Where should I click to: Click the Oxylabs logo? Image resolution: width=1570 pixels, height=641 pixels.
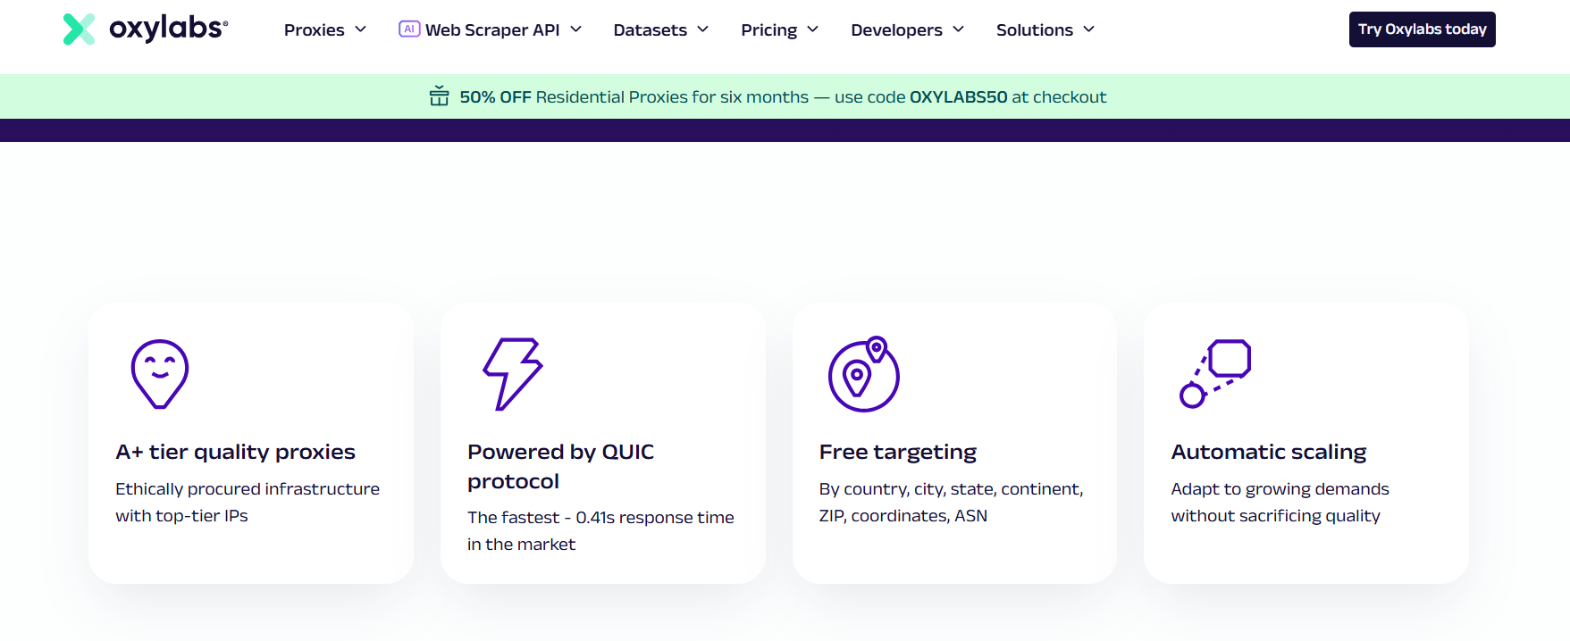143,29
